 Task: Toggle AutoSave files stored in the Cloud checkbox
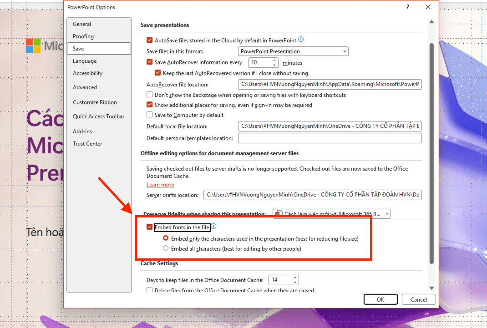click(x=149, y=40)
